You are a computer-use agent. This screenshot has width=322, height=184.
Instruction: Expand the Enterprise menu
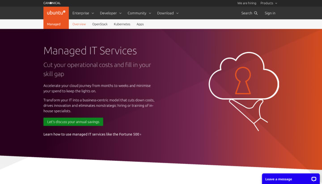83,13
